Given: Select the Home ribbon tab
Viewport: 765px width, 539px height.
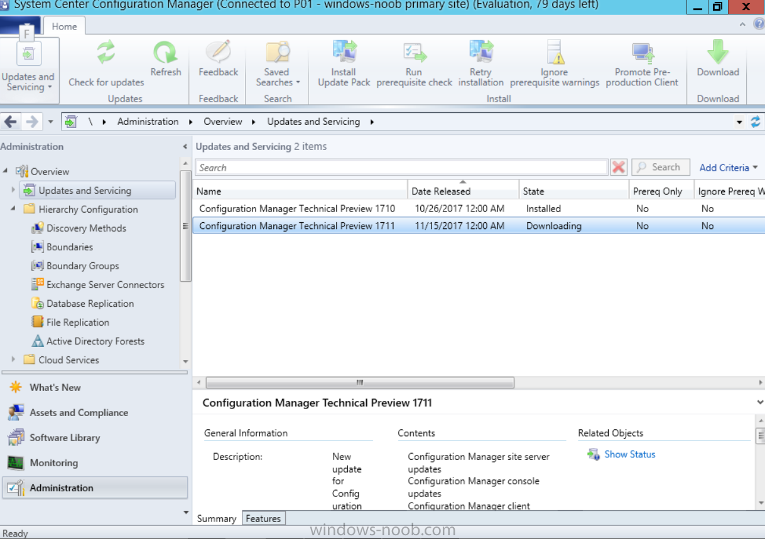Looking at the screenshot, I should [x=64, y=26].
